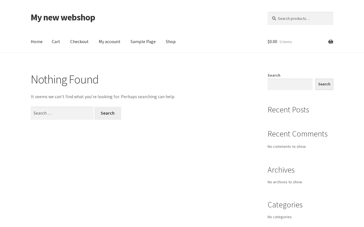Image resolution: width=364 pixels, height=227 pixels.
Task: Click the Archives heading
Action: (281, 170)
